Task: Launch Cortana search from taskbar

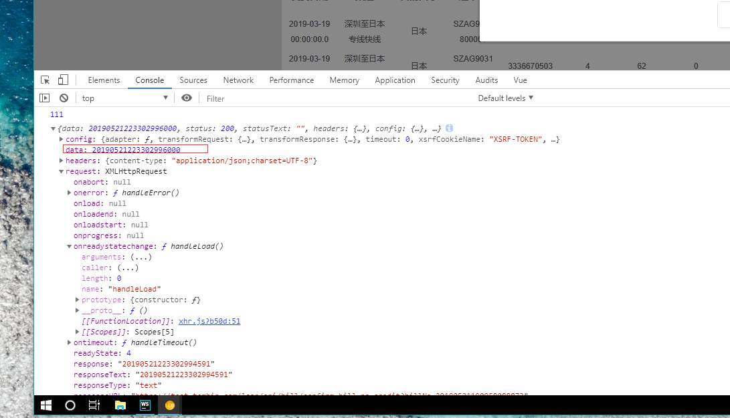Action: pos(69,405)
